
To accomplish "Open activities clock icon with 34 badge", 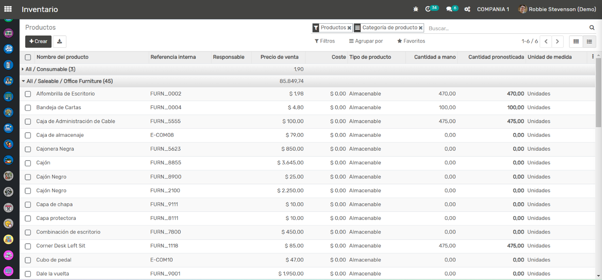I will 428,9.
